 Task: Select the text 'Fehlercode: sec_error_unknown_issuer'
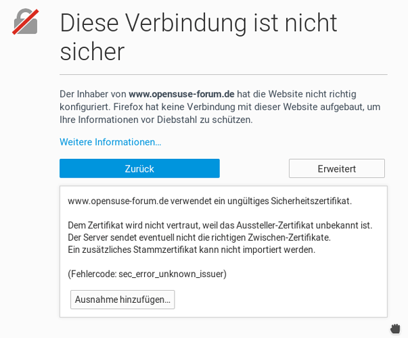tap(147, 274)
